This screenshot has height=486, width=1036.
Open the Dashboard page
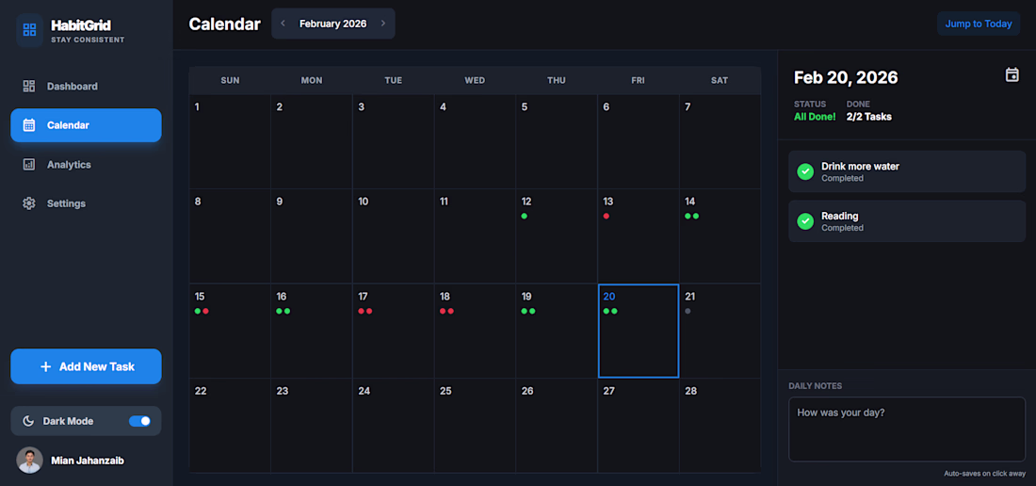73,87
